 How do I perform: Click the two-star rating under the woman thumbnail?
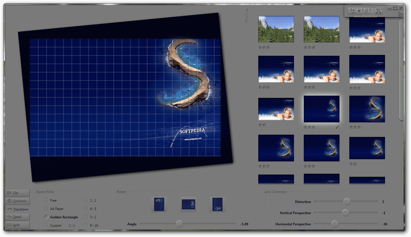tap(262, 125)
